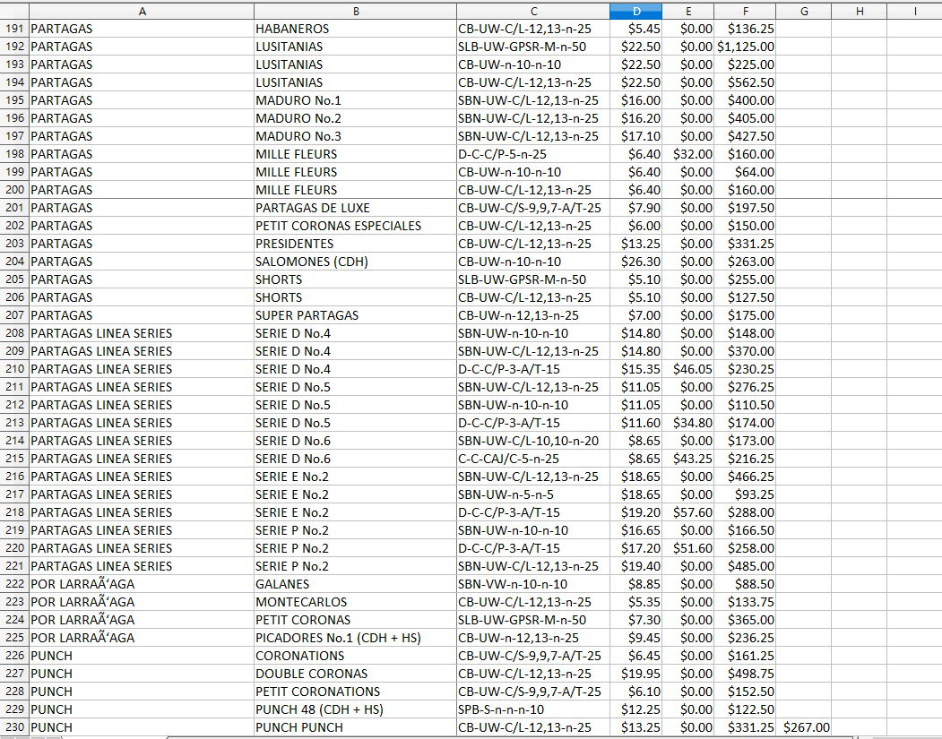Click the PRESIDENTES cell

[x=356, y=244]
